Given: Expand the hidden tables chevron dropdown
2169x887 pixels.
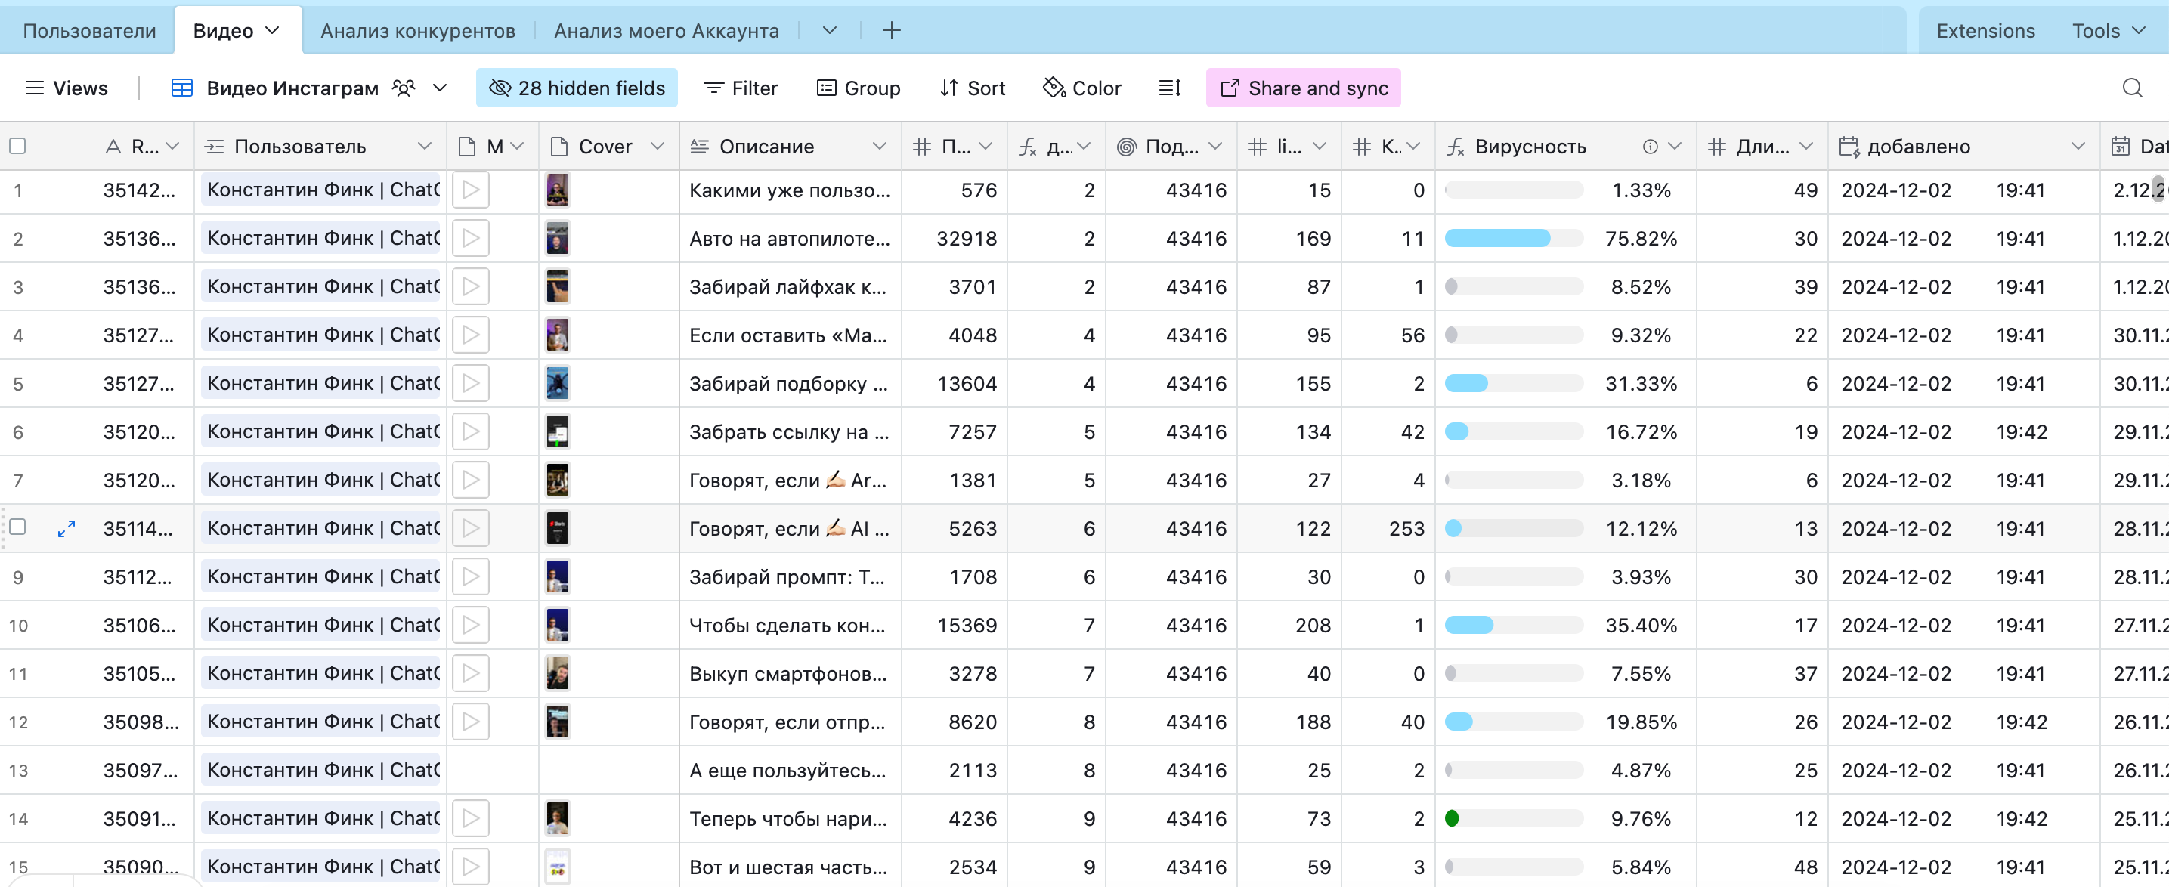Looking at the screenshot, I should [x=829, y=31].
